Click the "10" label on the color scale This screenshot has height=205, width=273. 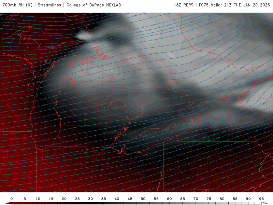[38, 199]
